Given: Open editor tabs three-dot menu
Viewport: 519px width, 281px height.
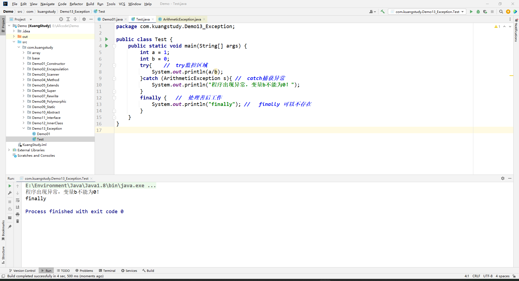Looking at the screenshot, I should [510, 19].
